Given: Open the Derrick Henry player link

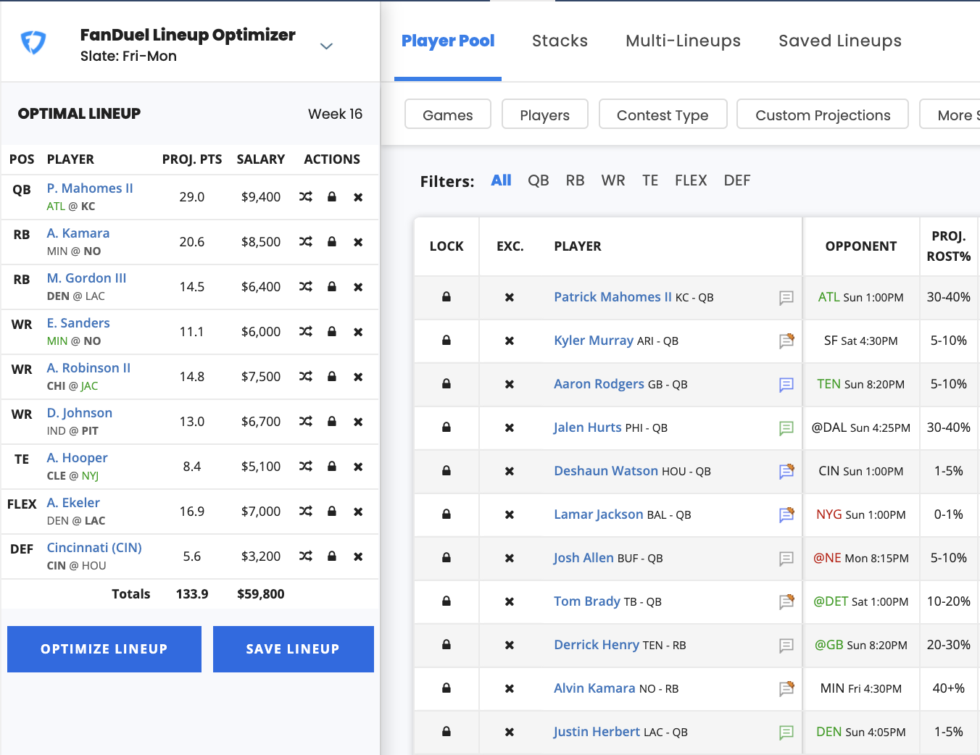Looking at the screenshot, I should tap(597, 645).
